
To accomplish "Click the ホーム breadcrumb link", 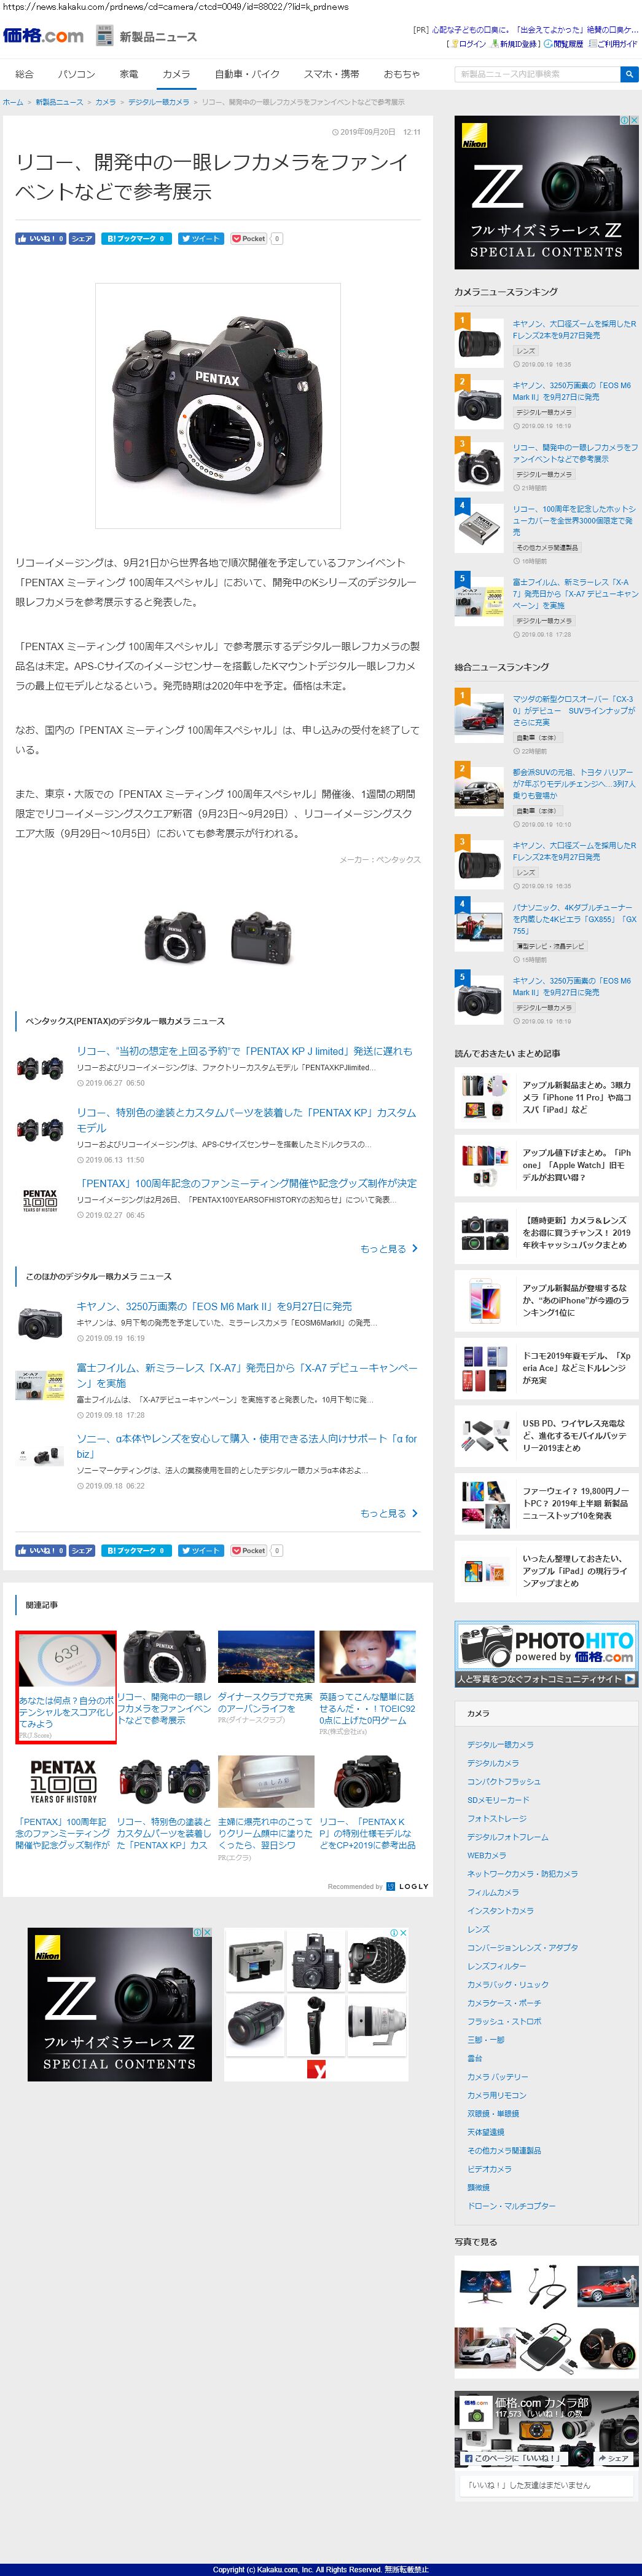I will 13,102.
